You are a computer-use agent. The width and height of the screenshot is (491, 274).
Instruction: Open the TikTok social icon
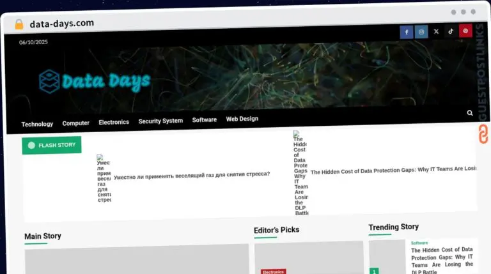click(451, 31)
